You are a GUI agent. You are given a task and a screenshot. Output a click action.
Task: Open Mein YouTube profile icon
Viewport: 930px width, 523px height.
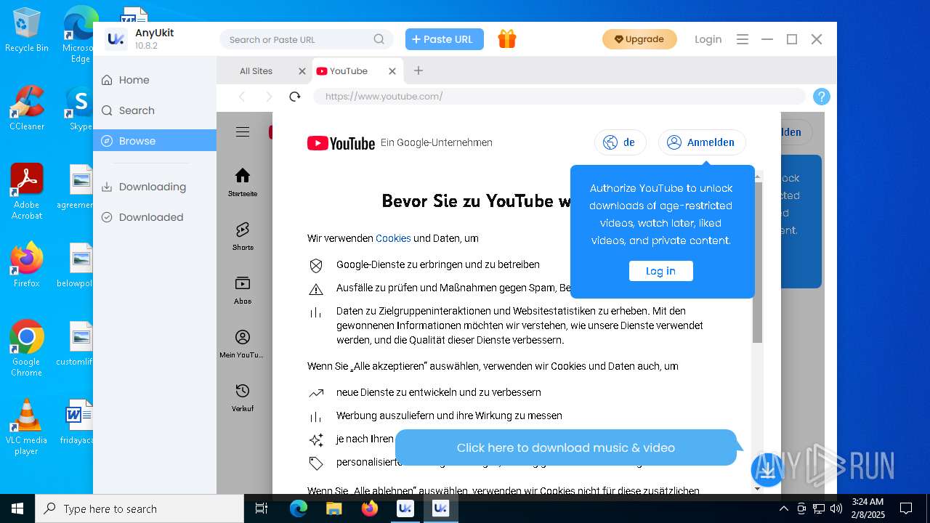pos(243,337)
